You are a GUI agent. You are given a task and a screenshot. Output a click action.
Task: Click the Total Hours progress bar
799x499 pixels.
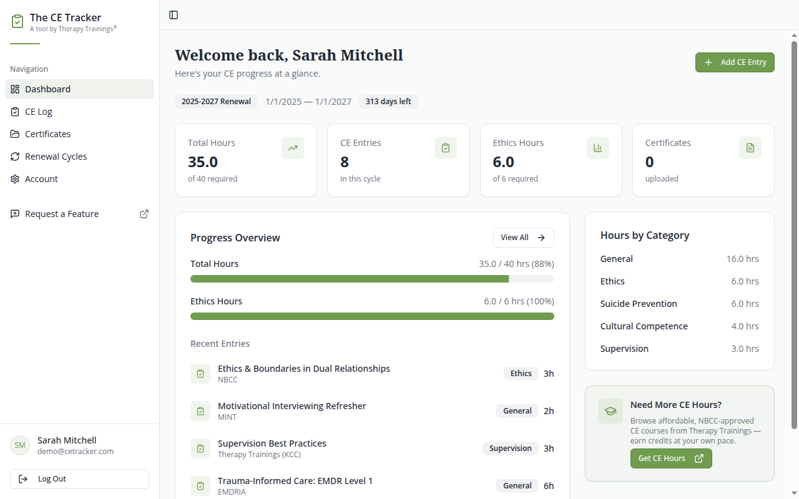372,279
